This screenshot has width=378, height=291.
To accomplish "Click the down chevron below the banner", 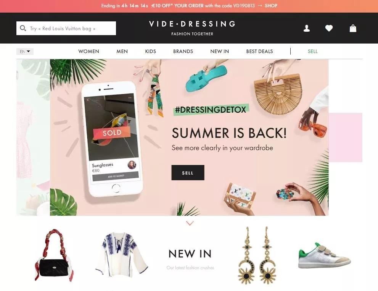I will [190, 223].
